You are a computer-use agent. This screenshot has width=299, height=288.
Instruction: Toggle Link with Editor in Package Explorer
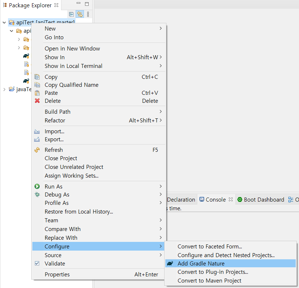80,14
